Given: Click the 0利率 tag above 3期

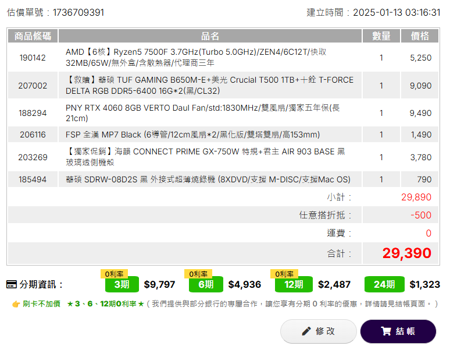Looking at the screenshot, I should click(114, 274).
